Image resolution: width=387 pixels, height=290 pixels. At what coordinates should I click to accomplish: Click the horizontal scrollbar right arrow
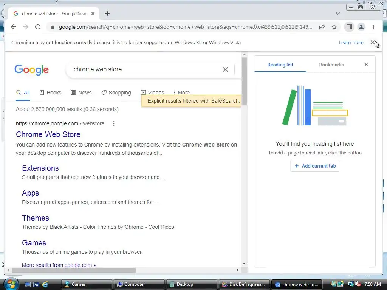238,270
